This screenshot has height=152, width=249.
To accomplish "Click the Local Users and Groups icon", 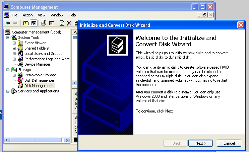I will (x=20, y=54).
